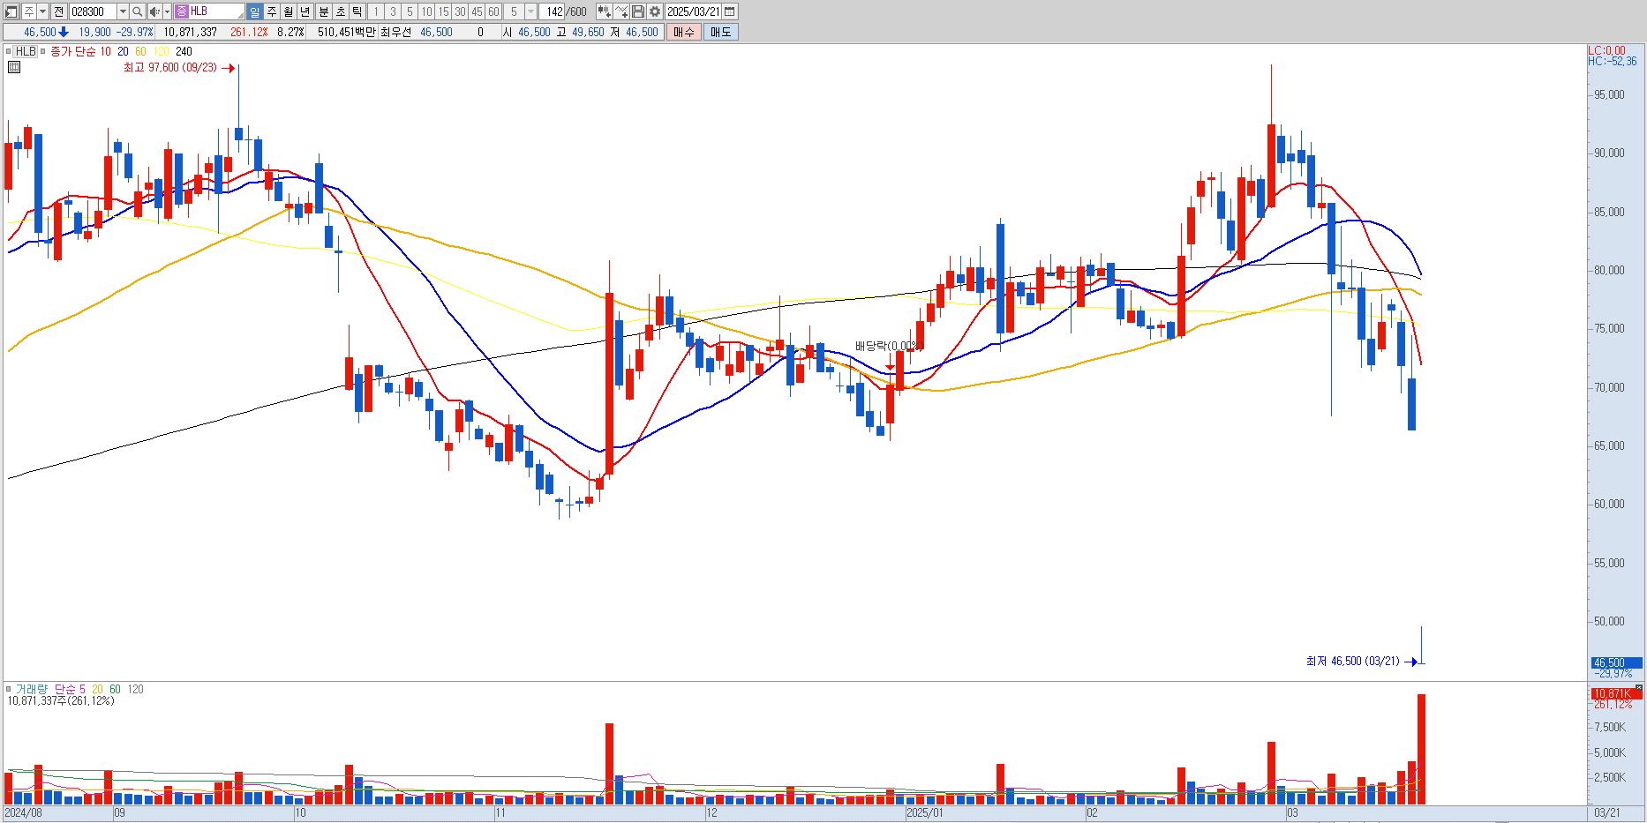Switch to 분 minute chart
Screen dimensions: 1647x823
click(x=323, y=11)
